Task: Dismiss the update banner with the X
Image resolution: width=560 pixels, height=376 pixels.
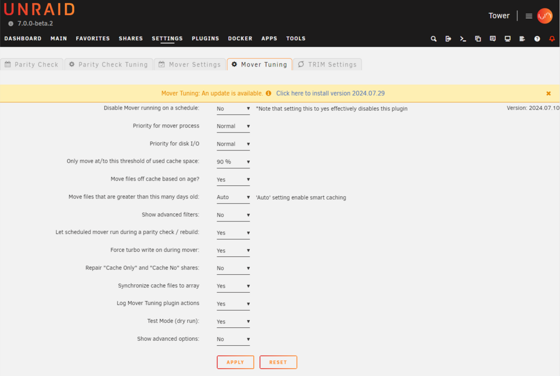Action: [x=549, y=93]
